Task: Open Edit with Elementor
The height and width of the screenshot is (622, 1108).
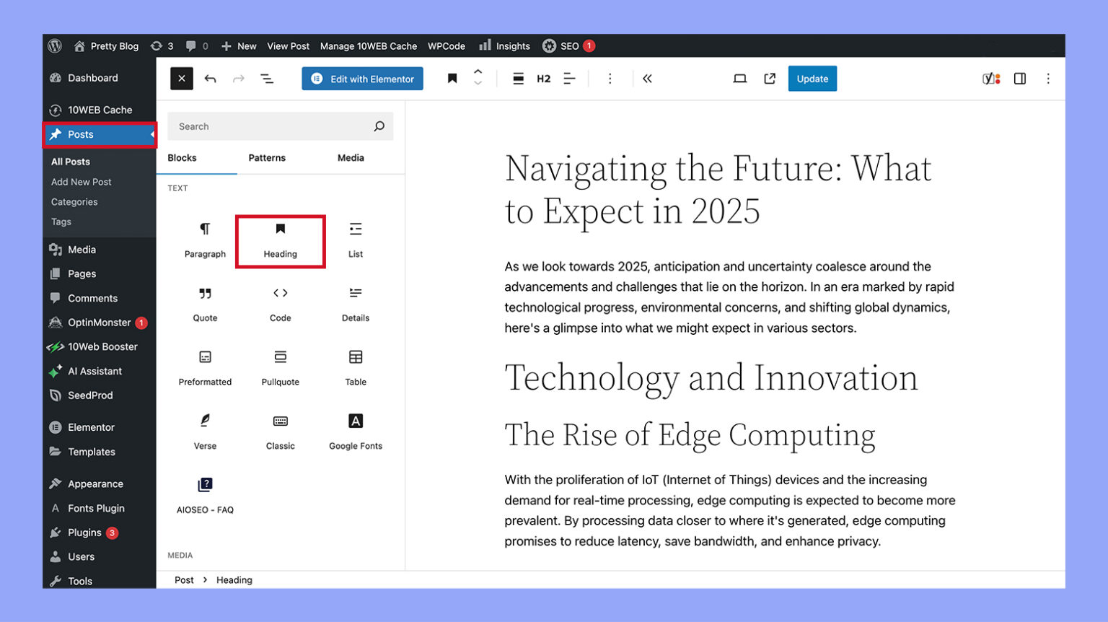Action: (x=362, y=79)
